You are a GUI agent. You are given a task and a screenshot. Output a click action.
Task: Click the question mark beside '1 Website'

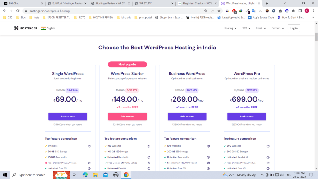[x=89, y=146]
